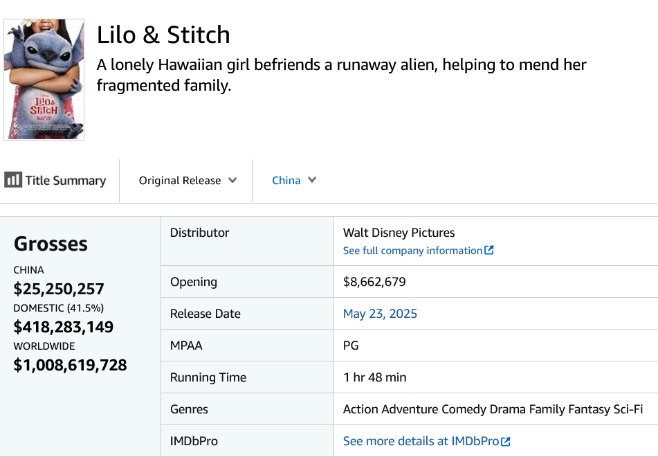This screenshot has width=658, height=457.
Task: Click external-link icon after IMDbPro details
Action: pos(506,442)
